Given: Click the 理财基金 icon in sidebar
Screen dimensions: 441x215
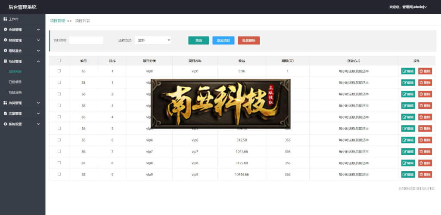Looking at the screenshot, I should pos(5,51).
